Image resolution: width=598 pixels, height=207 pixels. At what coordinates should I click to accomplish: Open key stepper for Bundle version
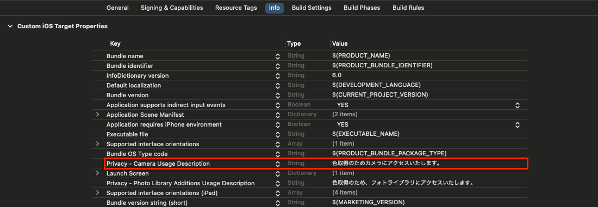click(x=278, y=95)
